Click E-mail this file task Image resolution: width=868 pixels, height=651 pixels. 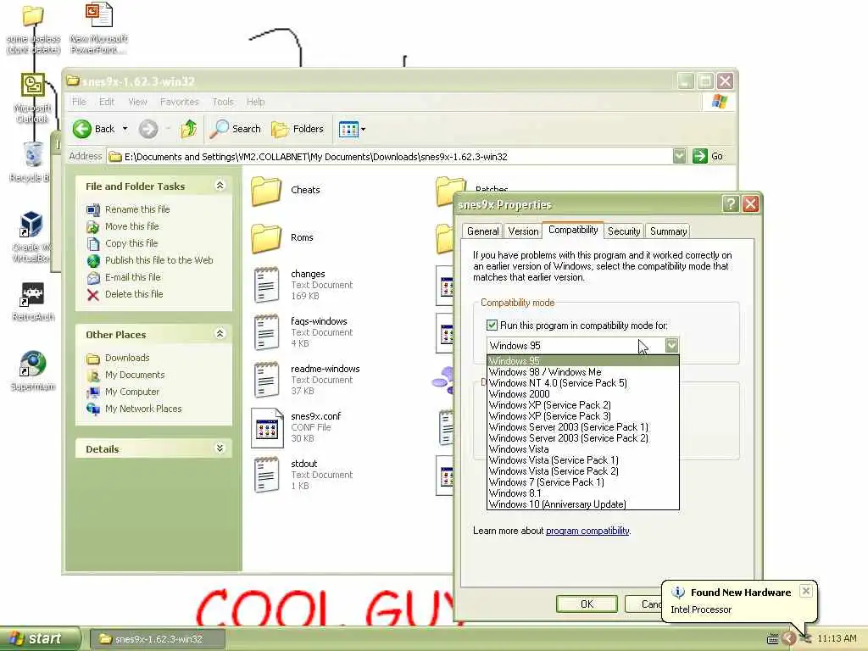pos(133,277)
